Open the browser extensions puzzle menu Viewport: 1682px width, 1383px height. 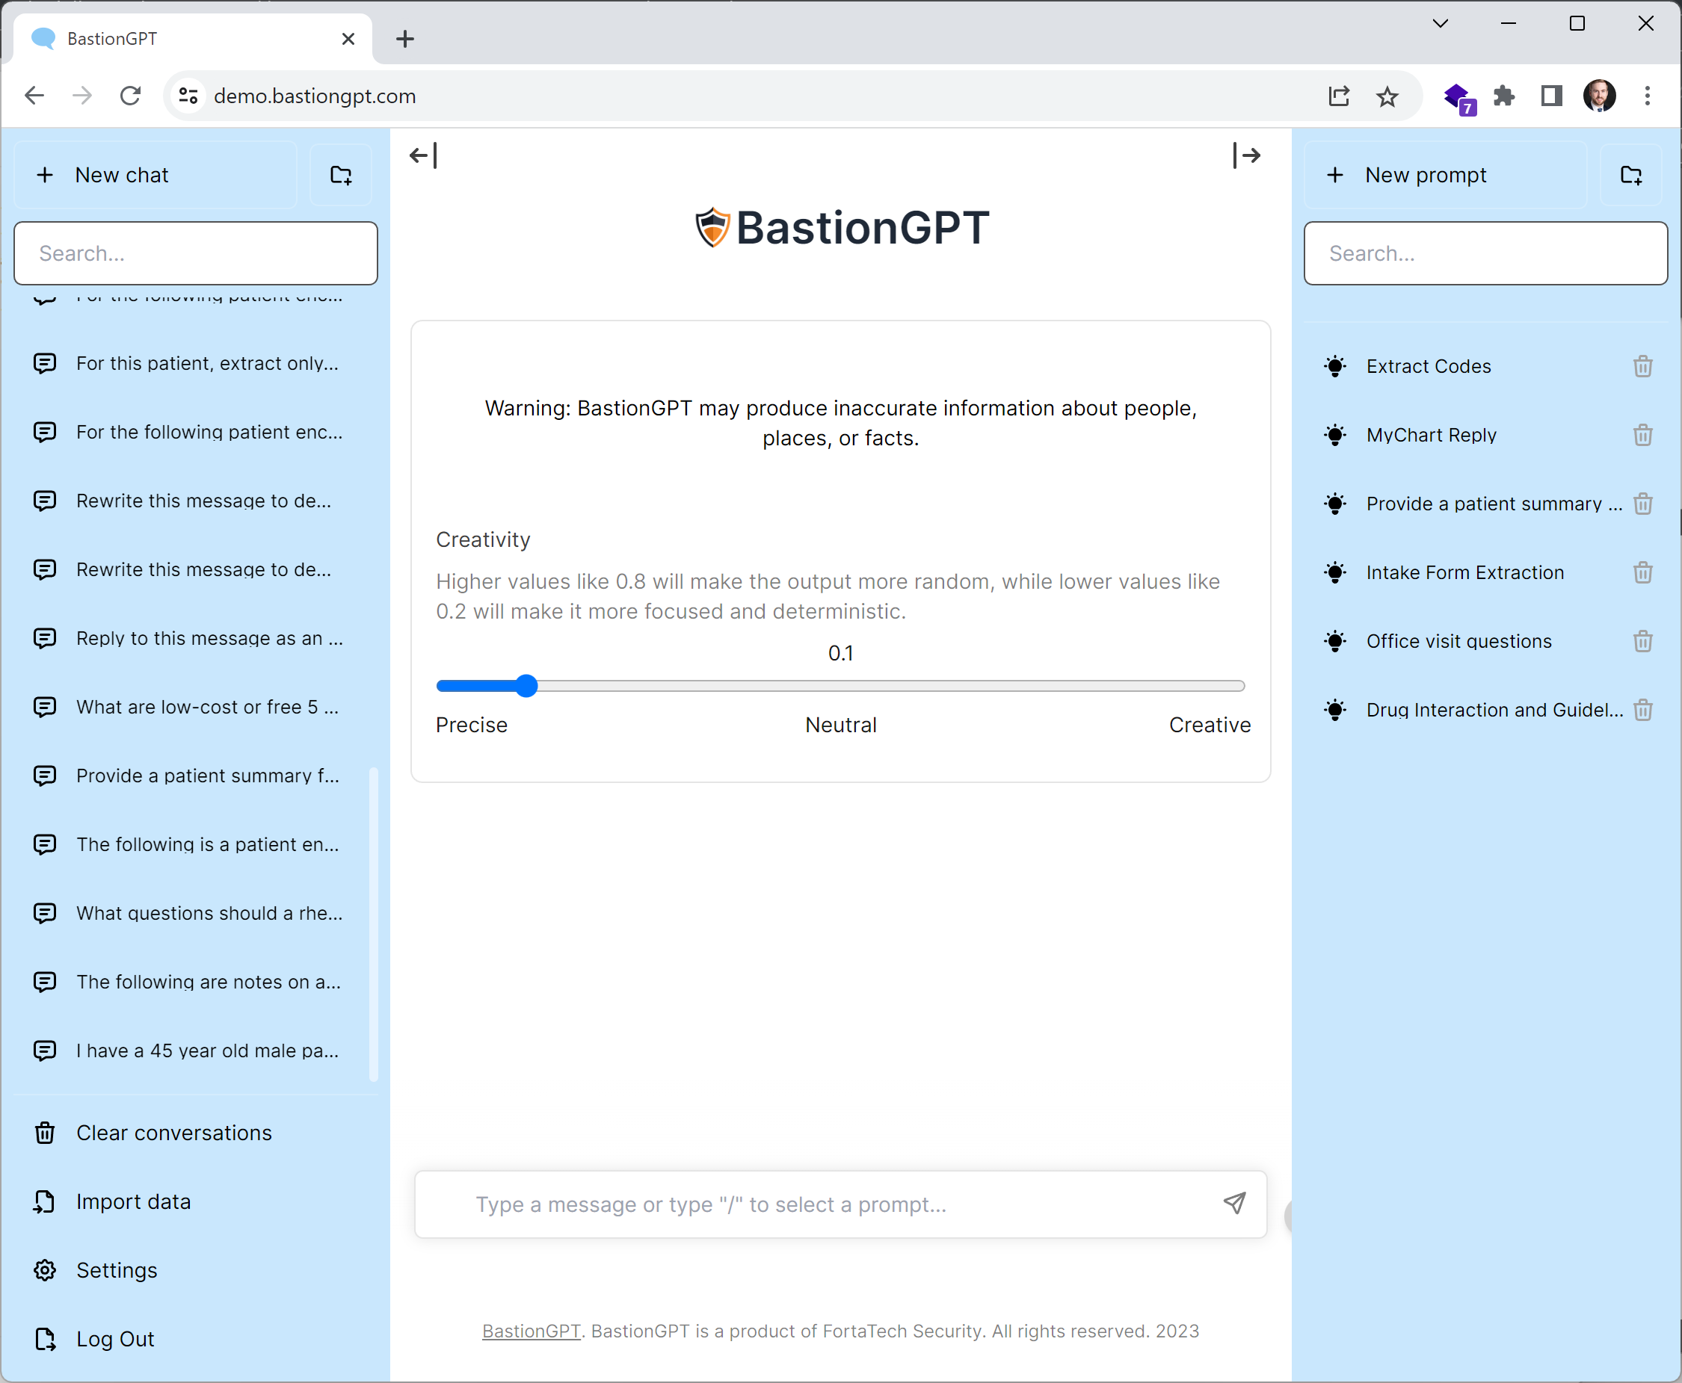(x=1503, y=96)
